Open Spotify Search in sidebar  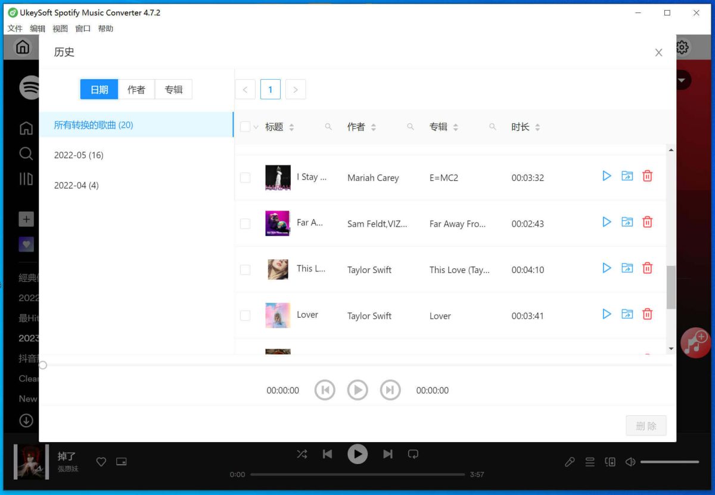pos(26,153)
